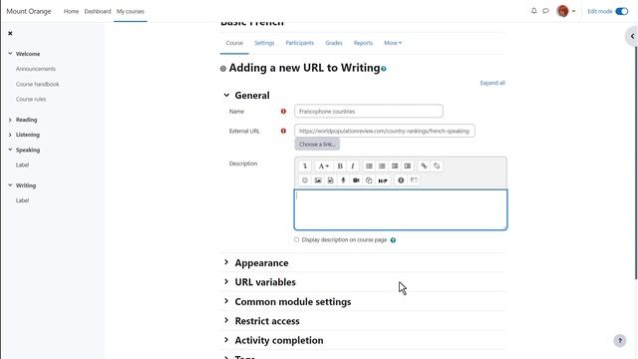The height and width of the screenshot is (359, 638).
Task: Open the user avatar menu
Action: pos(565,11)
